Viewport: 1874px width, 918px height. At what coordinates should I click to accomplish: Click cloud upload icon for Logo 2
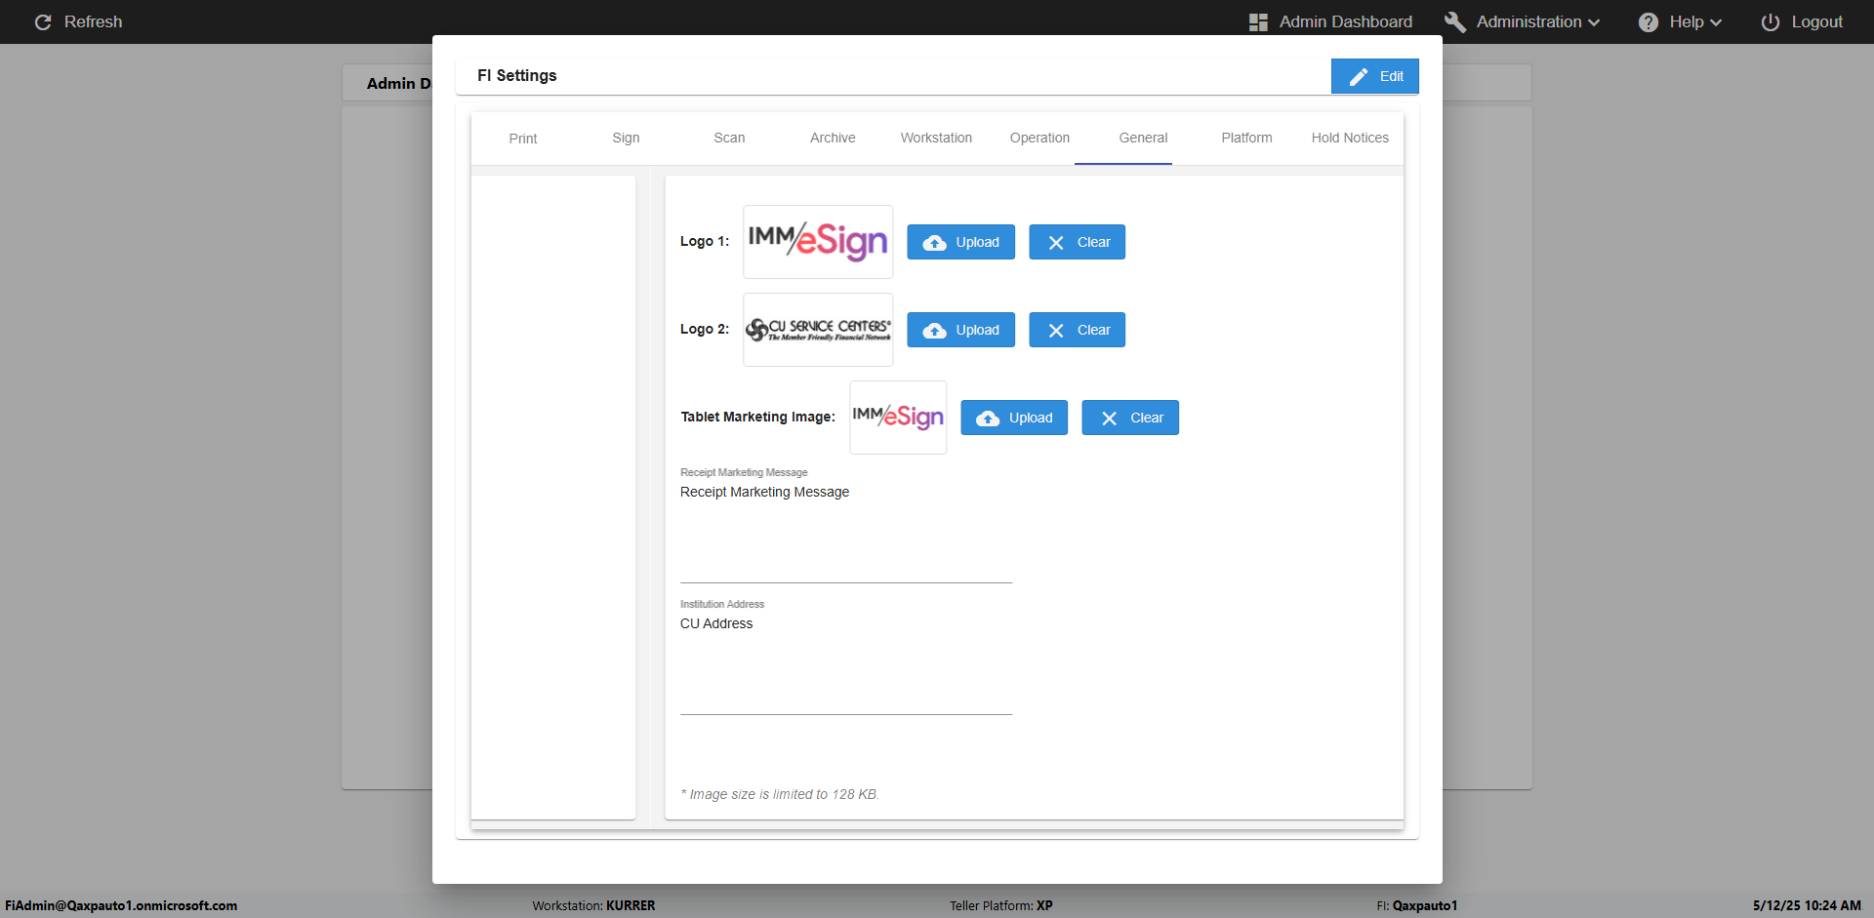click(934, 331)
